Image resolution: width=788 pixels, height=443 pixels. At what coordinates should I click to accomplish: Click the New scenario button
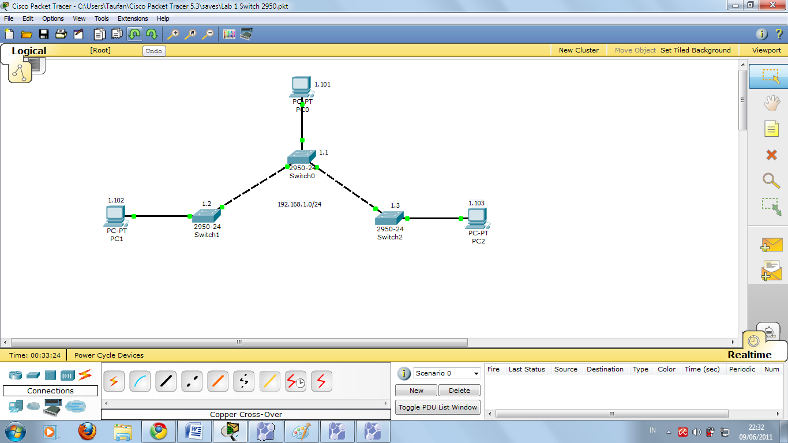pos(416,391)
